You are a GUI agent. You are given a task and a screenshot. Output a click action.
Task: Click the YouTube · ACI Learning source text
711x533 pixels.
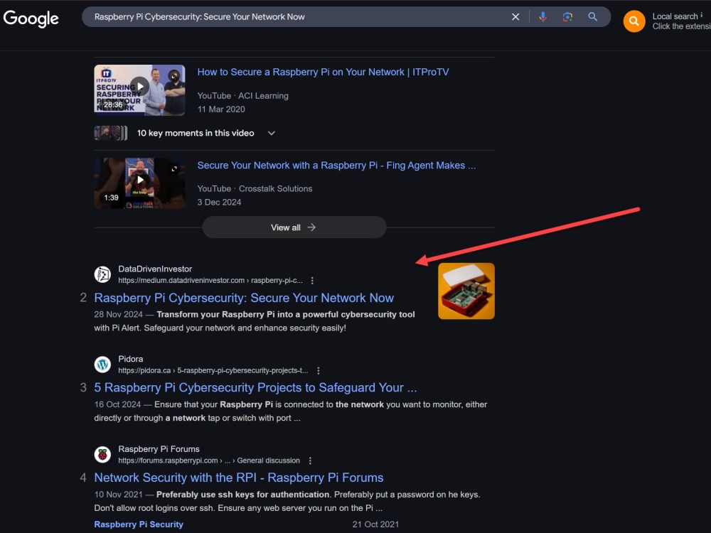[x=242, y=96]
